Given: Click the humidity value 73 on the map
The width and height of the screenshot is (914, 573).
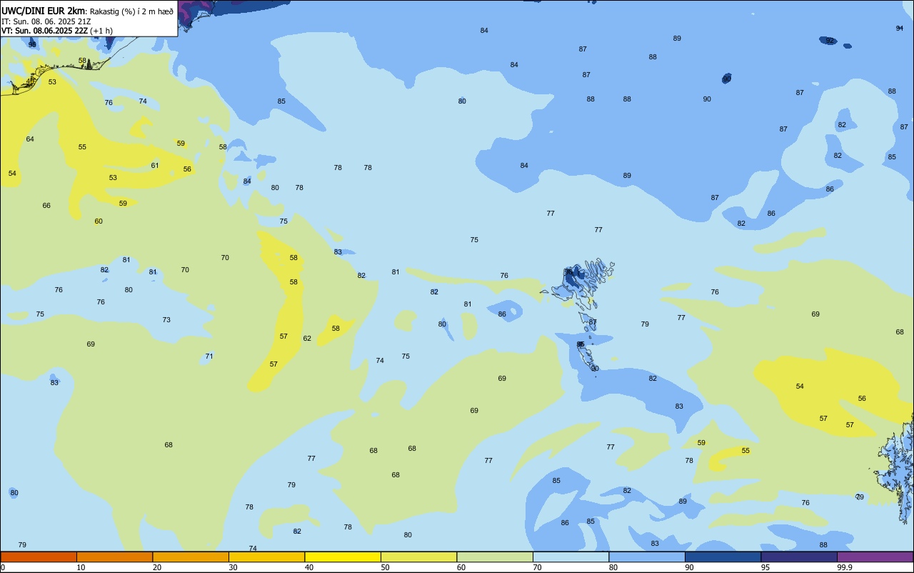Looking at the screenshot, I should point(166,320).
